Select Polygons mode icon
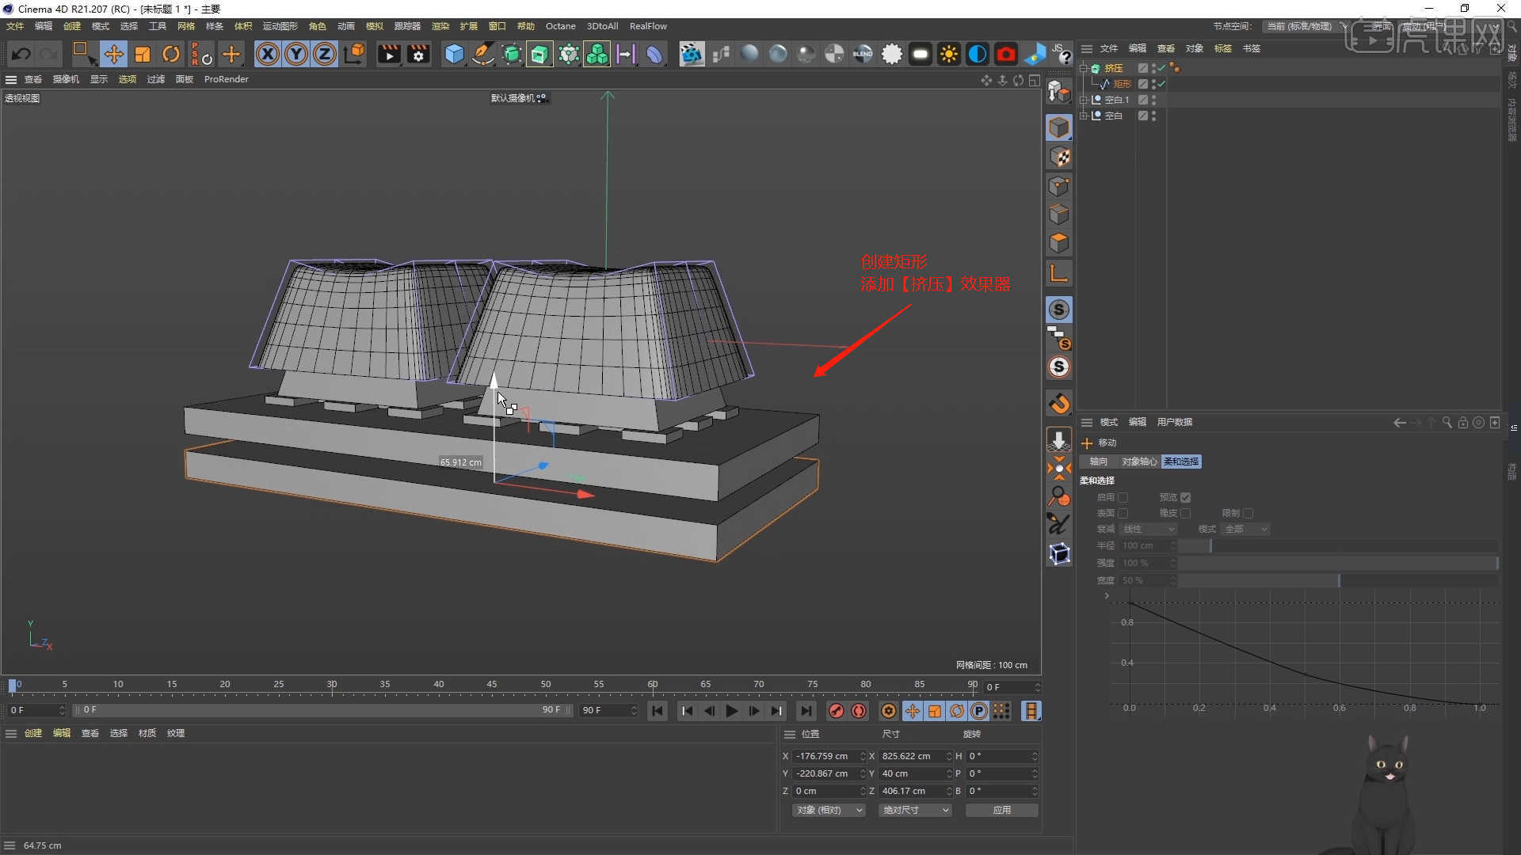Viewport: 1521px width, 855px height. coord(1059,243)
